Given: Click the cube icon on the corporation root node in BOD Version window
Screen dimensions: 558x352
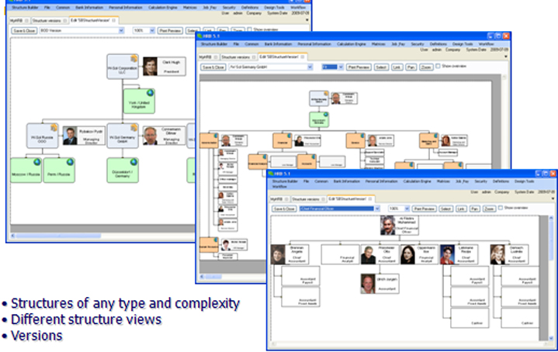Looking at the screenshot, I should coord(133,59).
